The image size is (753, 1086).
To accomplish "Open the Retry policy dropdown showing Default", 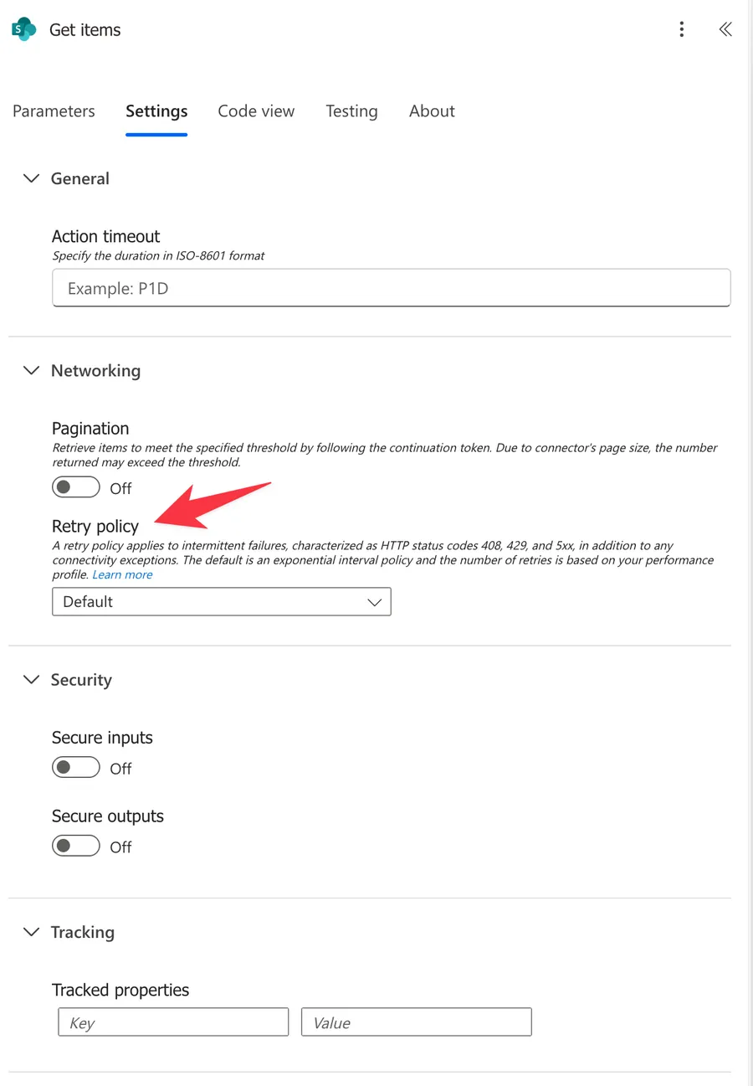I will (x=221, y=601).
